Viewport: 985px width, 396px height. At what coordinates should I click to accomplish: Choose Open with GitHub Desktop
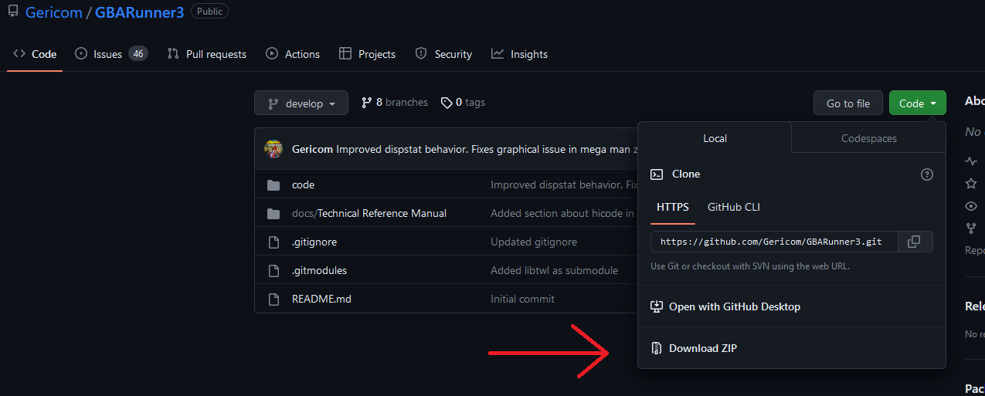[x=792, y=306]
